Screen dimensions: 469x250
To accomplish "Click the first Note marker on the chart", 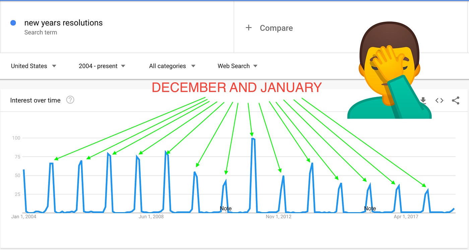I will coord(225,209).
